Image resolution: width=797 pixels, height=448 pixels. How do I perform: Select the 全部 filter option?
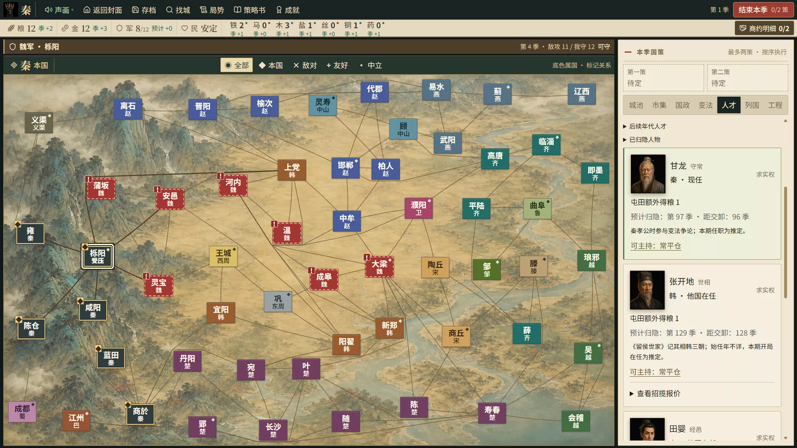tap(237, 65)
